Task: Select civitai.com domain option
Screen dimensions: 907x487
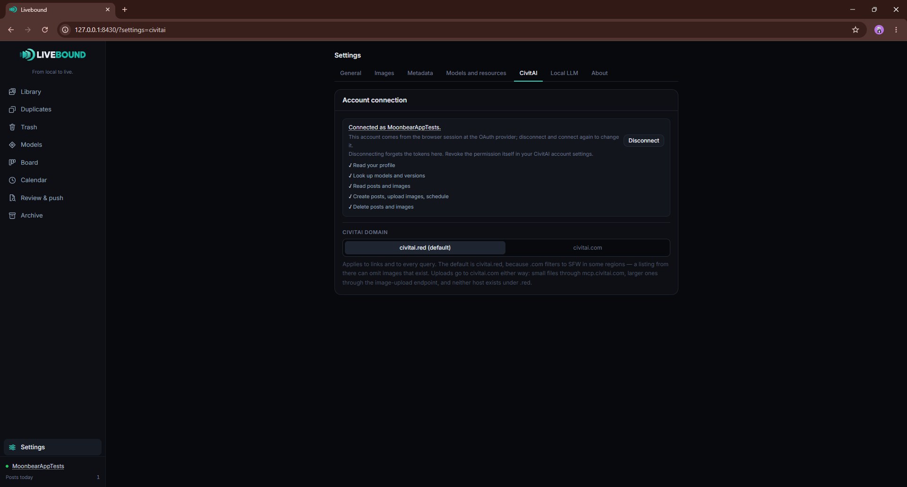Action: tap(588, 248)
